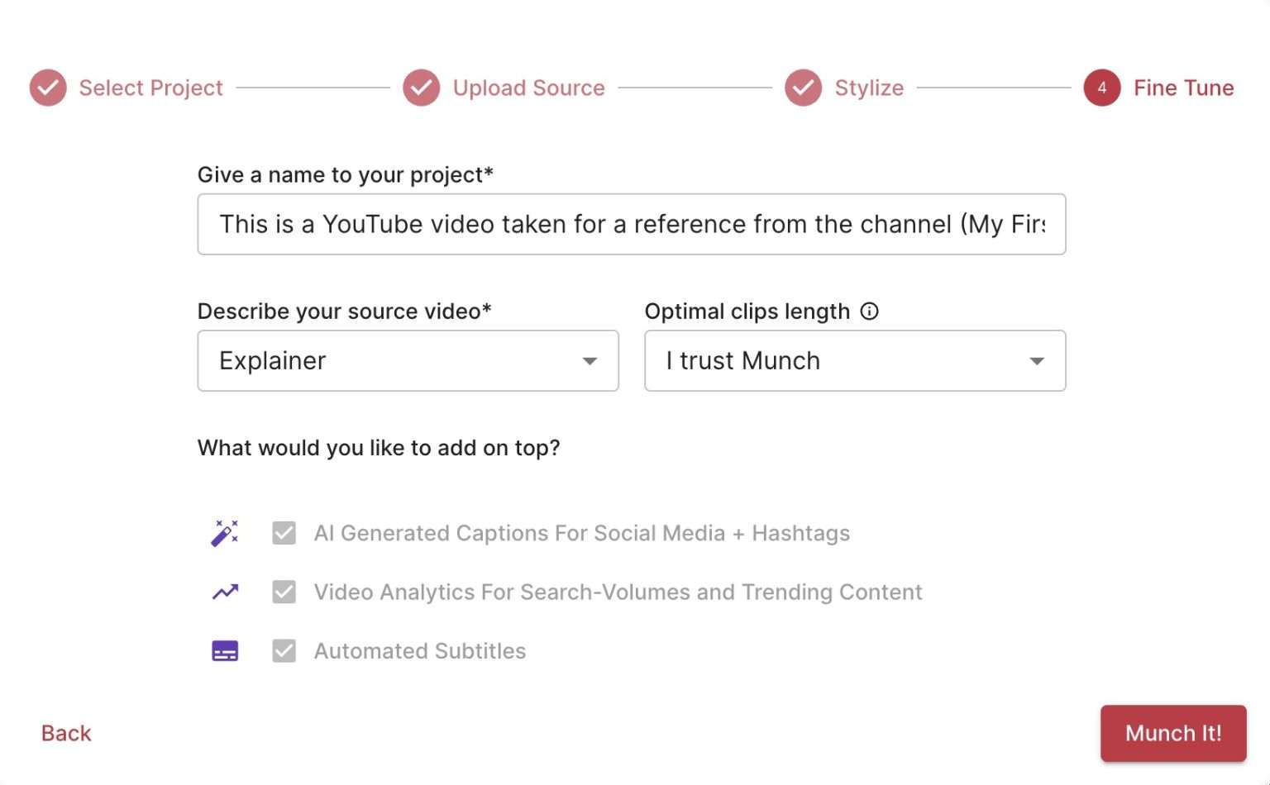Click the red step 4 badge
The width and height of the screenshot is (1270, 785).
pyautogui.click(x=1101, y=88)
